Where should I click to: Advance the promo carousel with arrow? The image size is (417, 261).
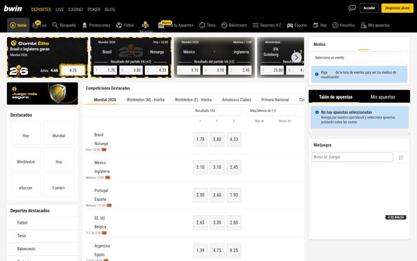click(297, 57)
